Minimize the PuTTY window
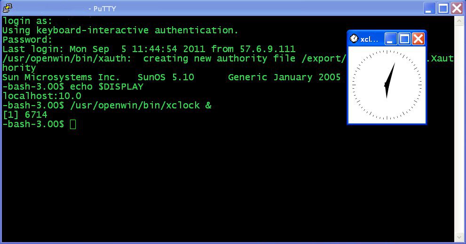Screen dimensions: 466x244 pyautogui.click(x=428, y=8)
